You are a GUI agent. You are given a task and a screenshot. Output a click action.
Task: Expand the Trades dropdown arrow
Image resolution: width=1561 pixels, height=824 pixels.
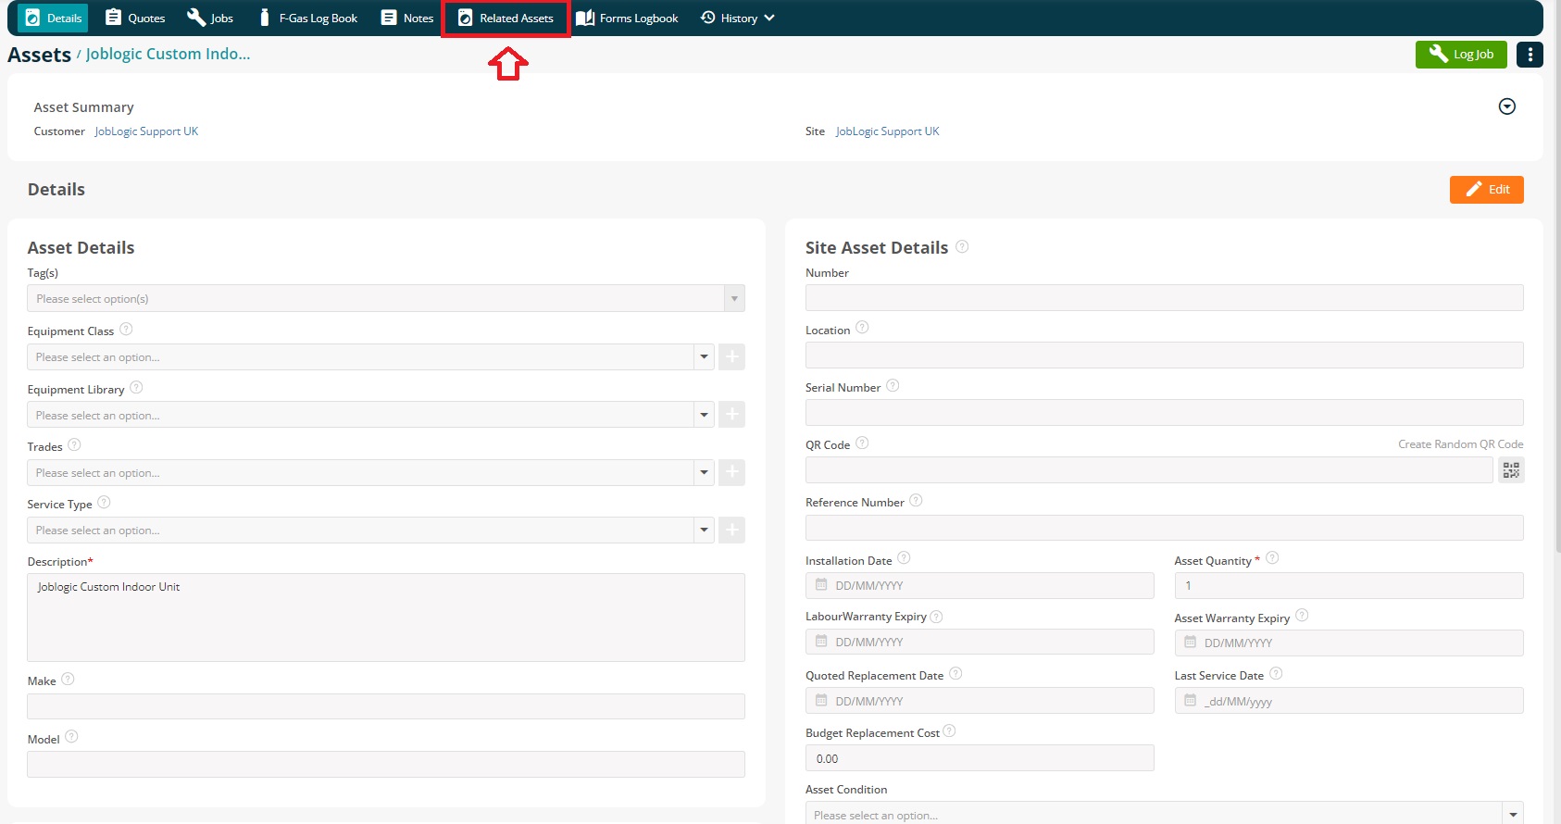[x=704, y=472]
